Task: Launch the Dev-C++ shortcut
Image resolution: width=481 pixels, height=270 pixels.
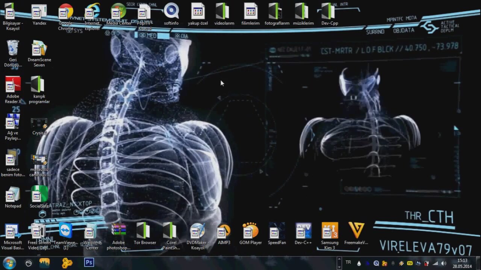Action: [303, 234]
